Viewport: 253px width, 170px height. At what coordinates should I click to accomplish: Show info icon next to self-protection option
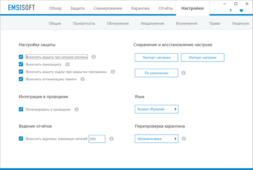pyautogui.click(x=68, y=64)
